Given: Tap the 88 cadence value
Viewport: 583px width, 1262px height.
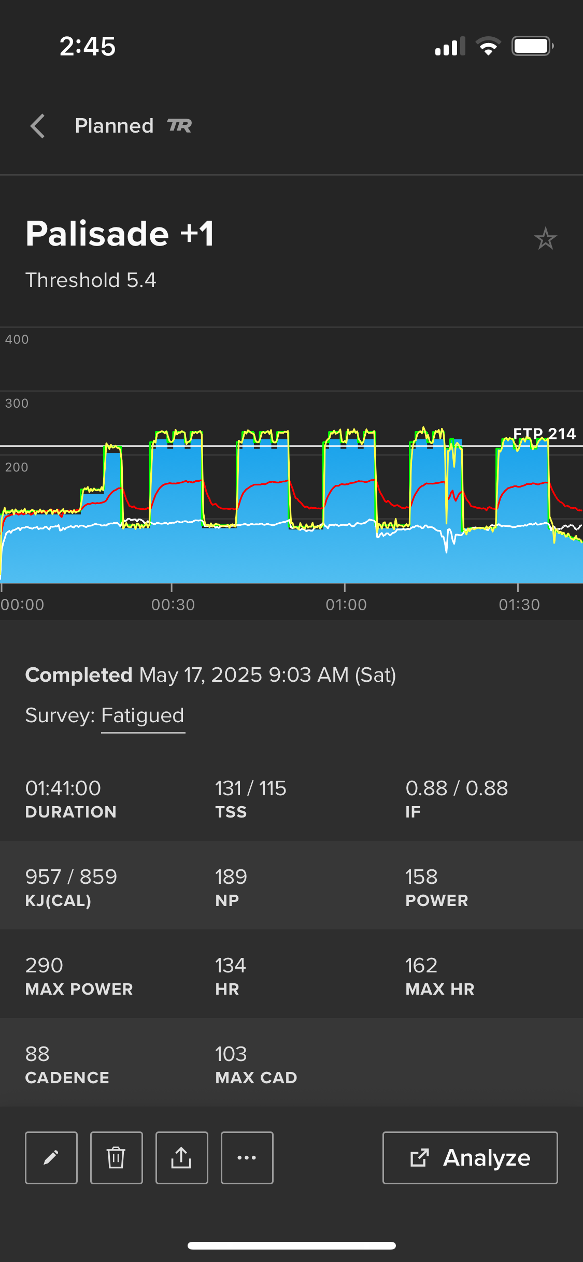Looking at the screenshot, I should coord(37,1054).
